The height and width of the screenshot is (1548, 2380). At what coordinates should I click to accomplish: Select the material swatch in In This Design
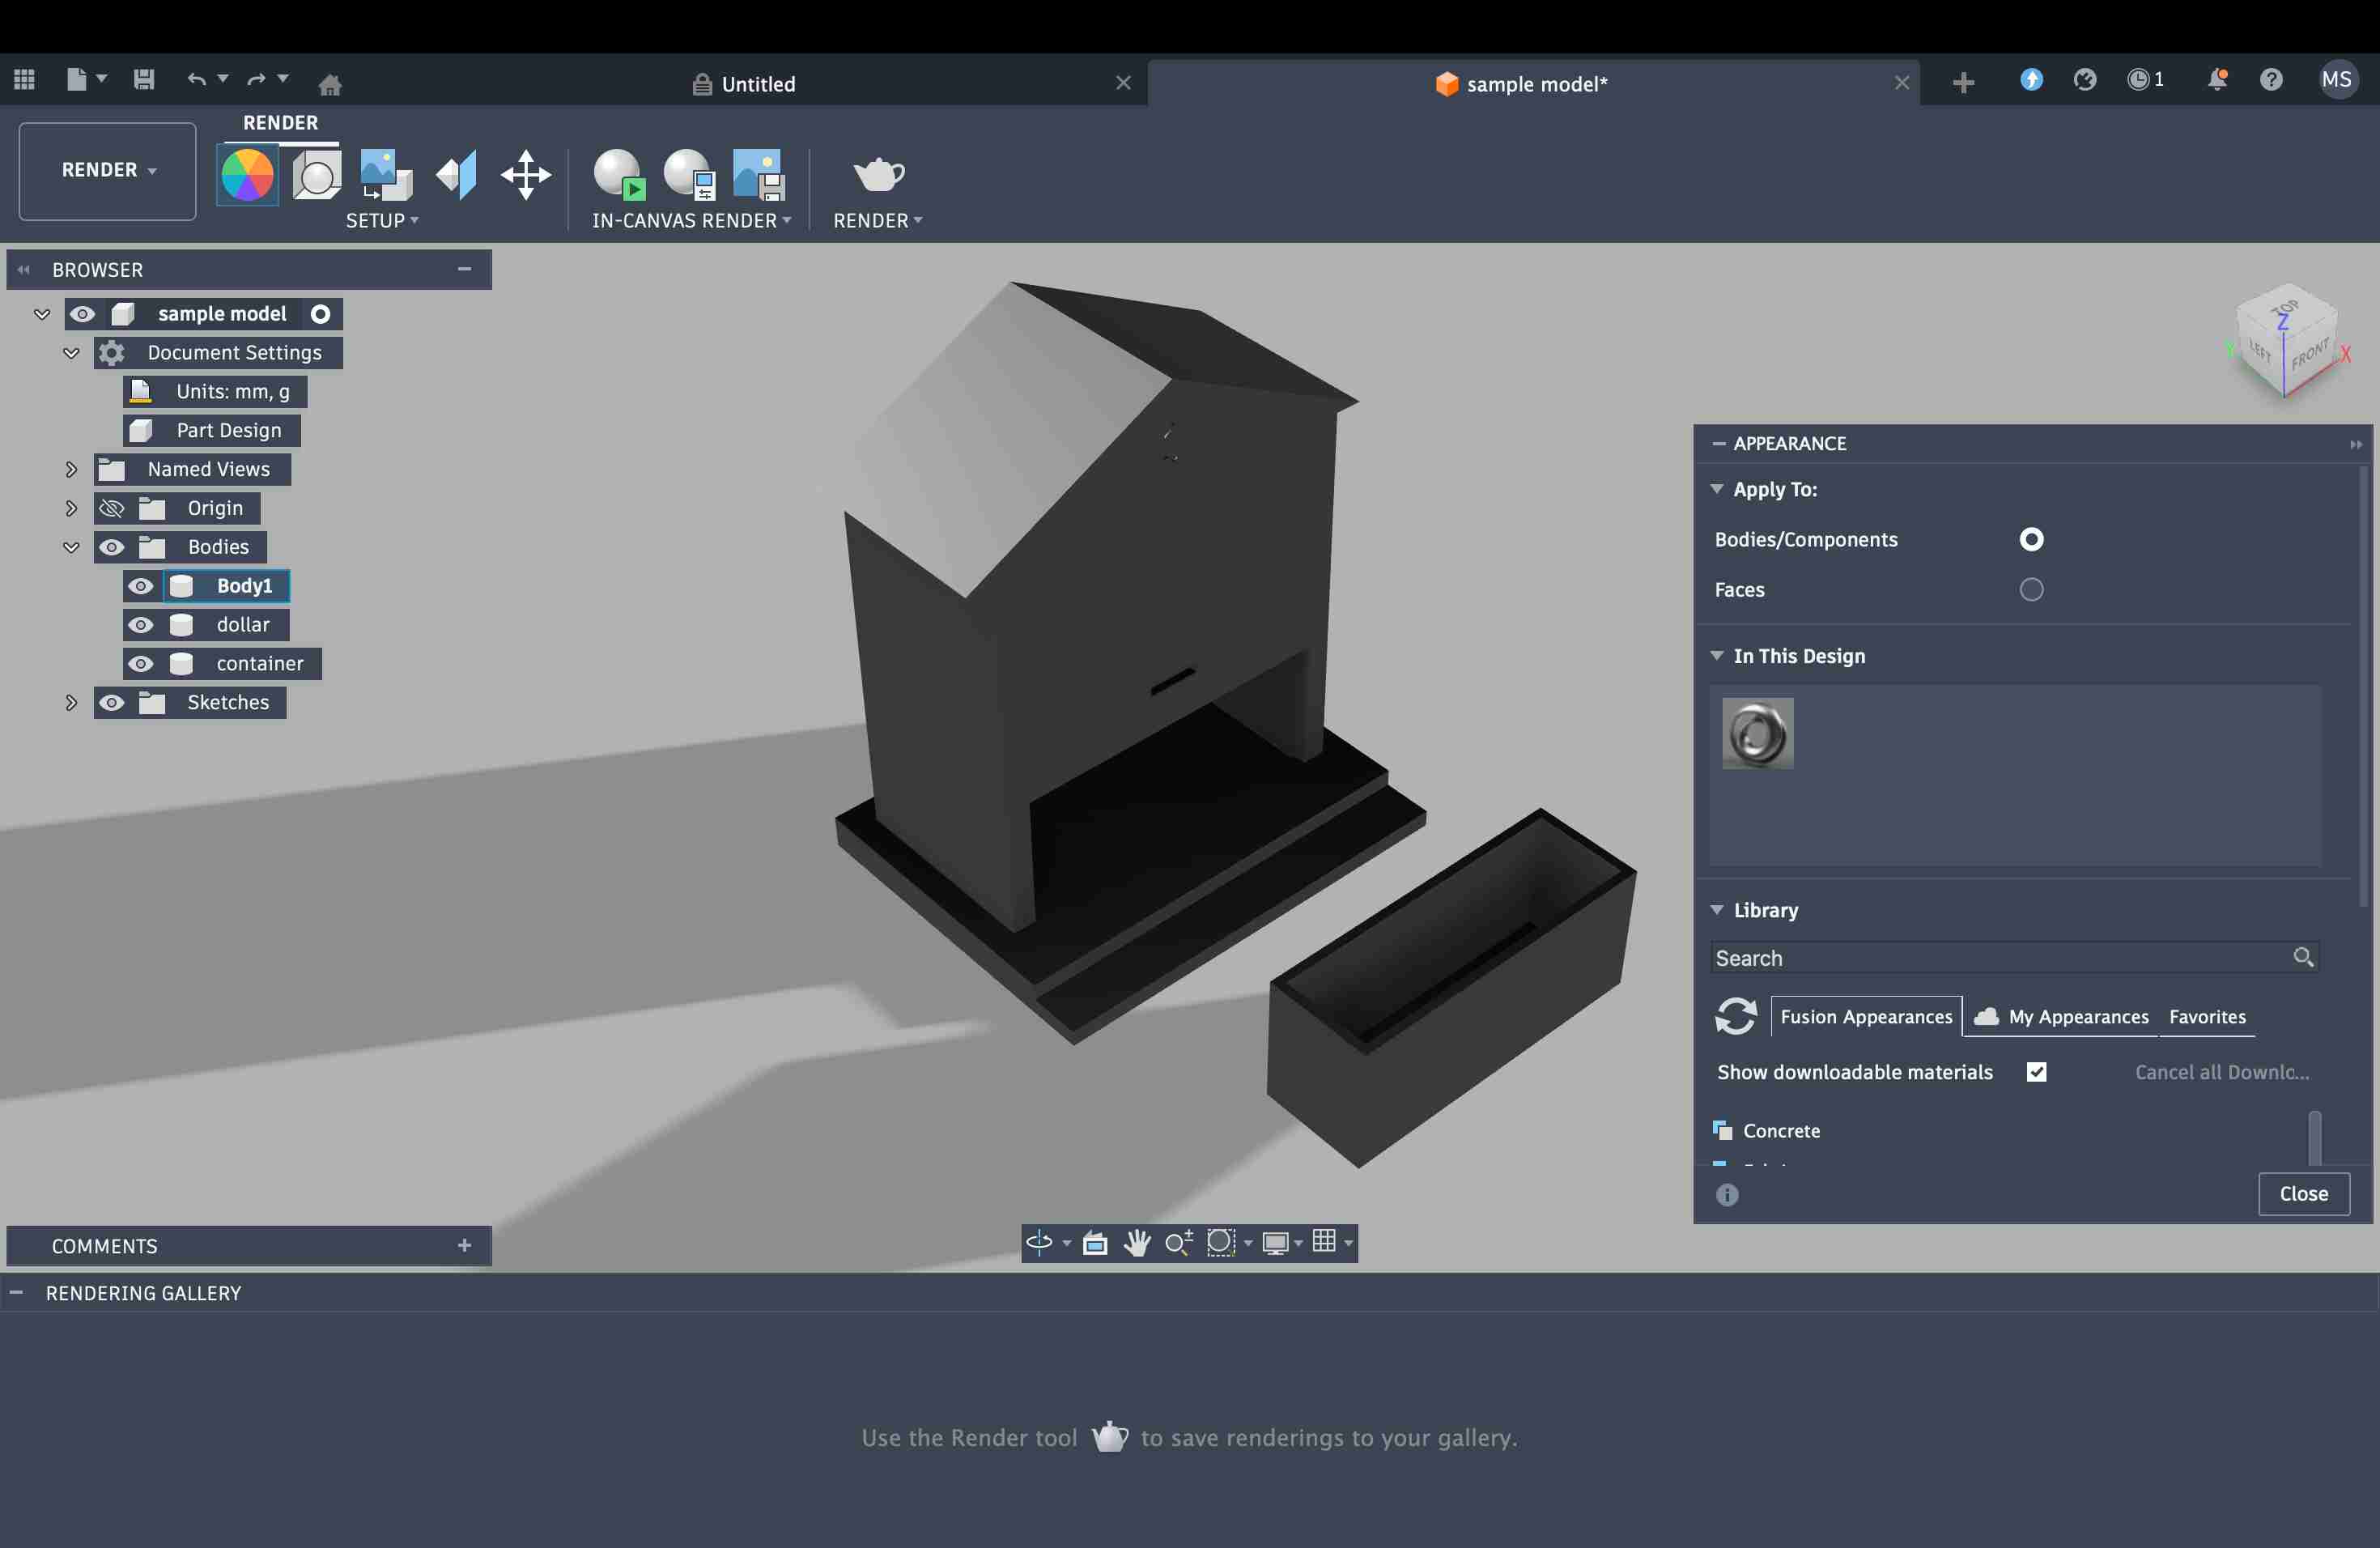pos(1757,734)
